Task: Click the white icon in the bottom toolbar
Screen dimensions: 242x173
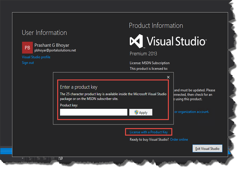Action: pos(60,158)
